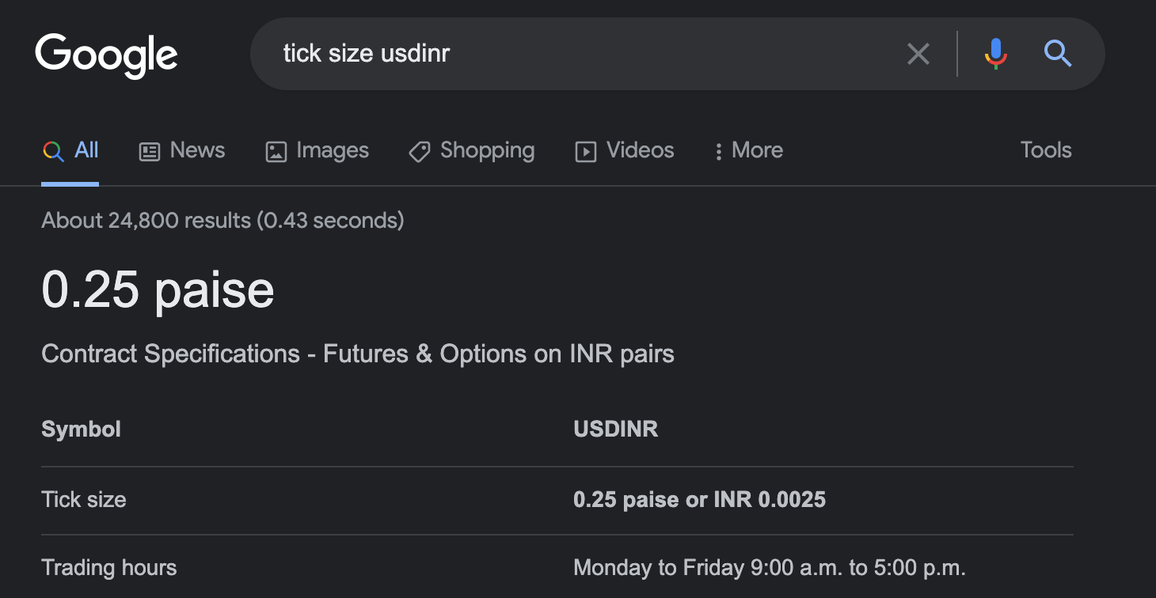Switch to the Images tab
Image resolution: width=1156 pixels, height=598 pixels.
point(318,150)
